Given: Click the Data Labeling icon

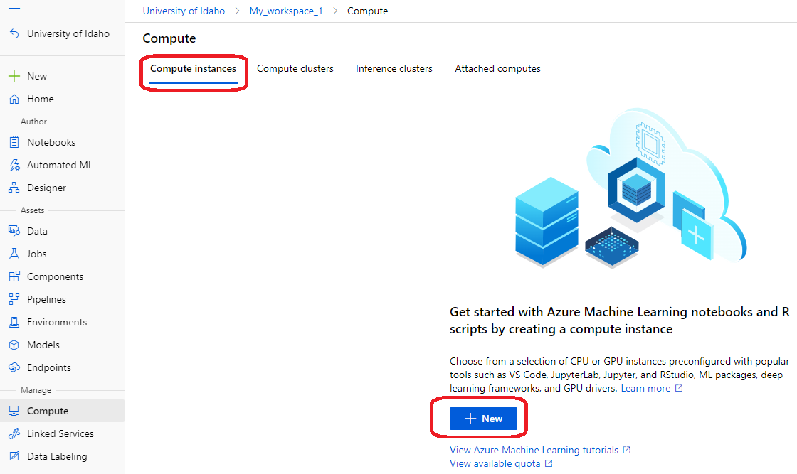Looking at the screenshot, I should tap(14, 456).
